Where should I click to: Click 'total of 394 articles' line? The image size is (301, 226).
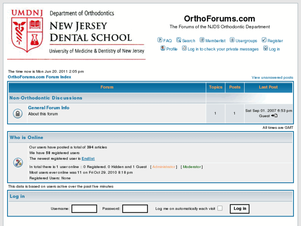click(68, 147)
